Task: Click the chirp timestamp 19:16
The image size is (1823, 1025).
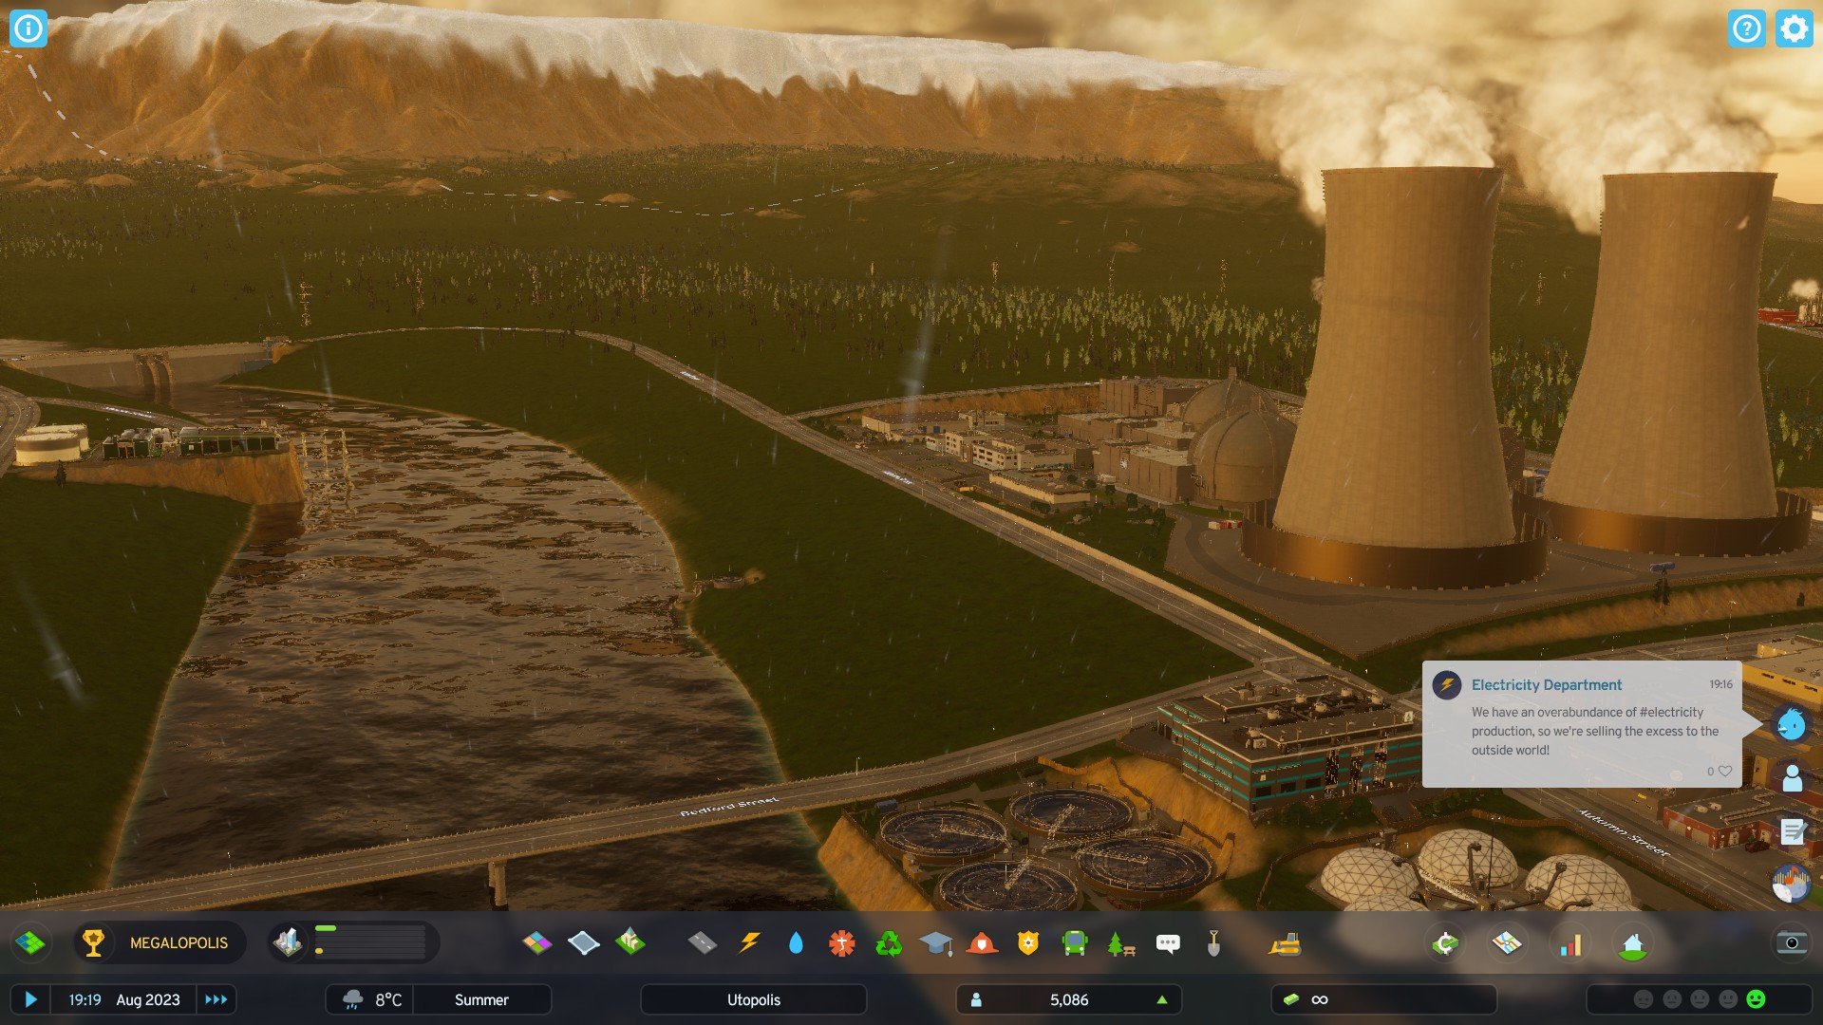Action: point(1720,684)
